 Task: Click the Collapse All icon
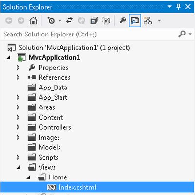94,20
